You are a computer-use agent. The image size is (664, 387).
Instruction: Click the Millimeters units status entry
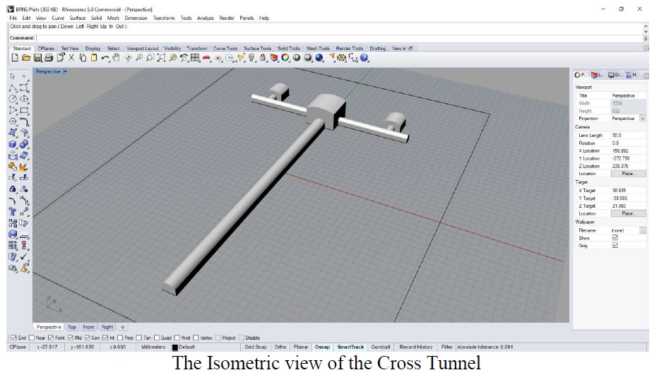pyautogui.click(x=153, y=347)
